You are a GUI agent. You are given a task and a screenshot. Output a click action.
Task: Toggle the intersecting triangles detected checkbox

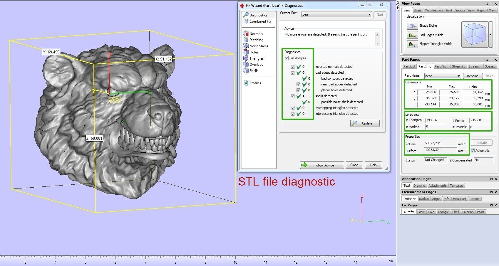point(292,114)
